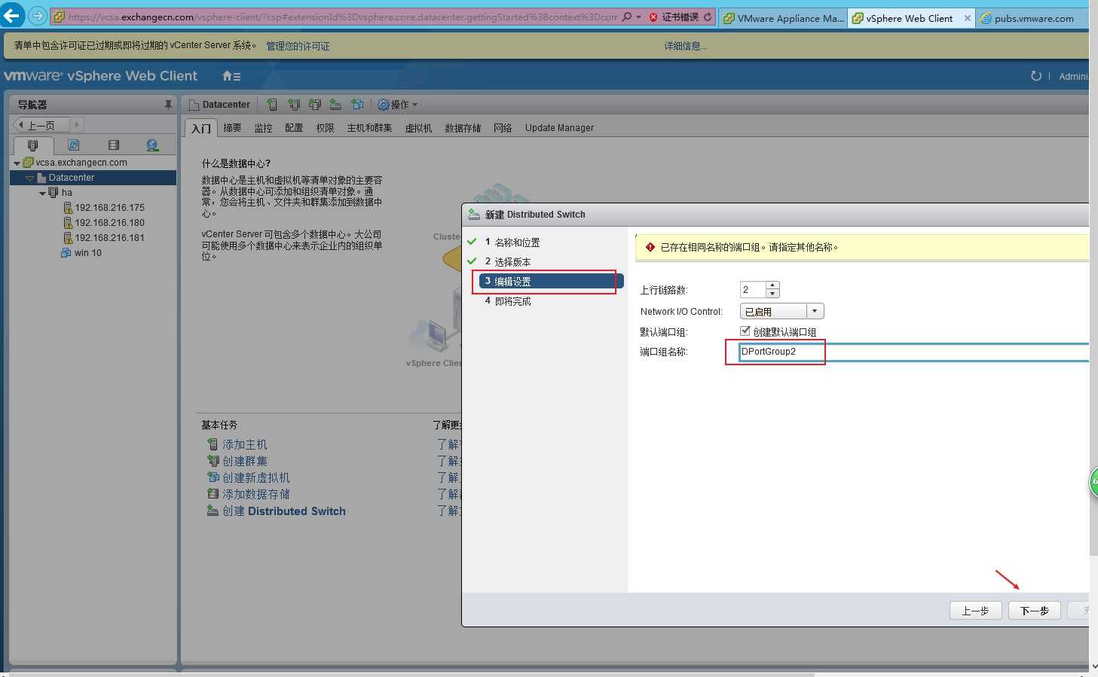Click the Create new virtual machine (创建新虚拟机) link
1098x677 pixels.
tap(255, 477)
